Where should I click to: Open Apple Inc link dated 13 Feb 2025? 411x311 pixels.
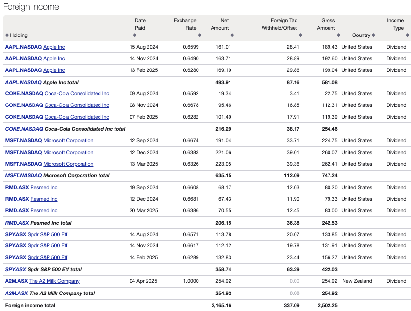[54, 70]
